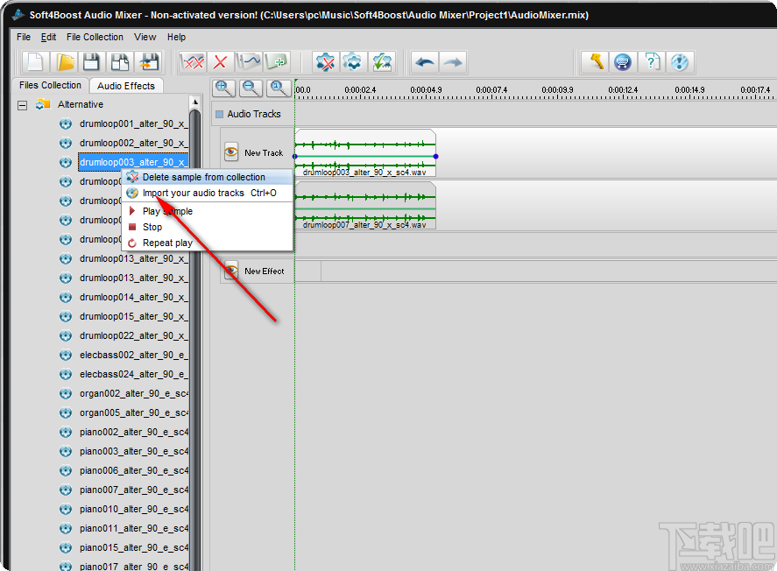
Task: Click the double red X delete-all icon
Action: (193, 62)
